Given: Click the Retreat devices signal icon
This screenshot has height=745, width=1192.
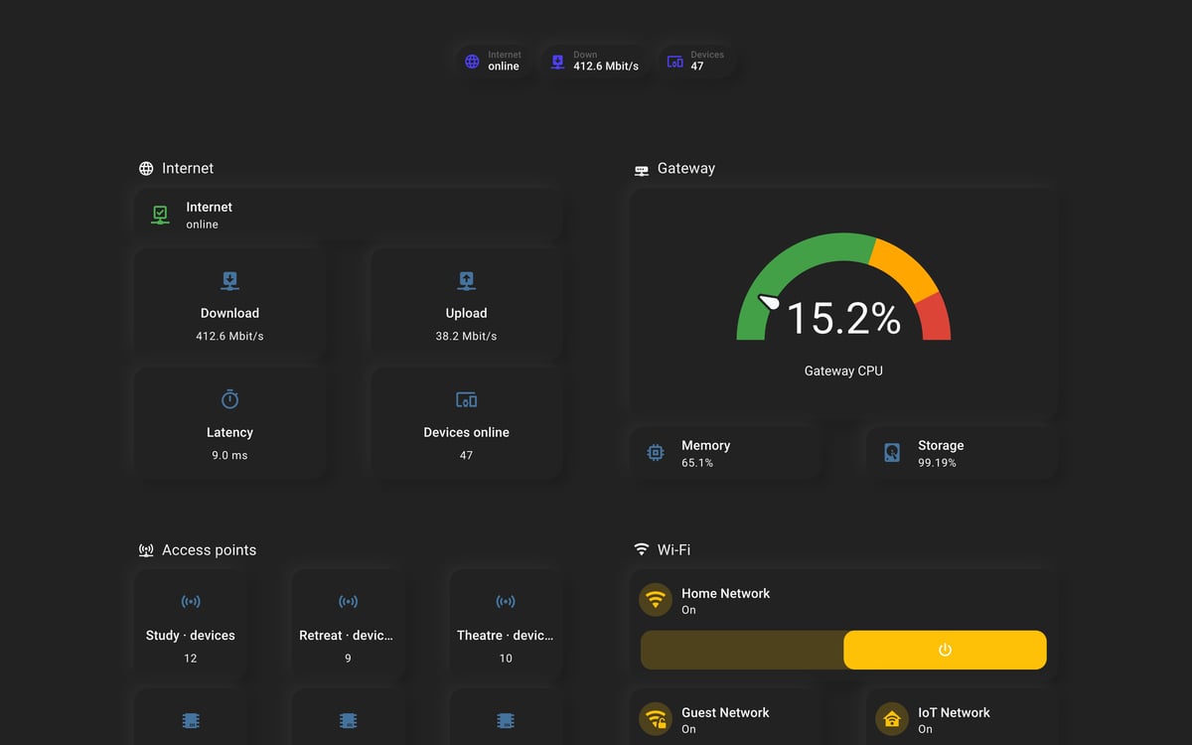Looking at the screenshot, I should (348, 602).
